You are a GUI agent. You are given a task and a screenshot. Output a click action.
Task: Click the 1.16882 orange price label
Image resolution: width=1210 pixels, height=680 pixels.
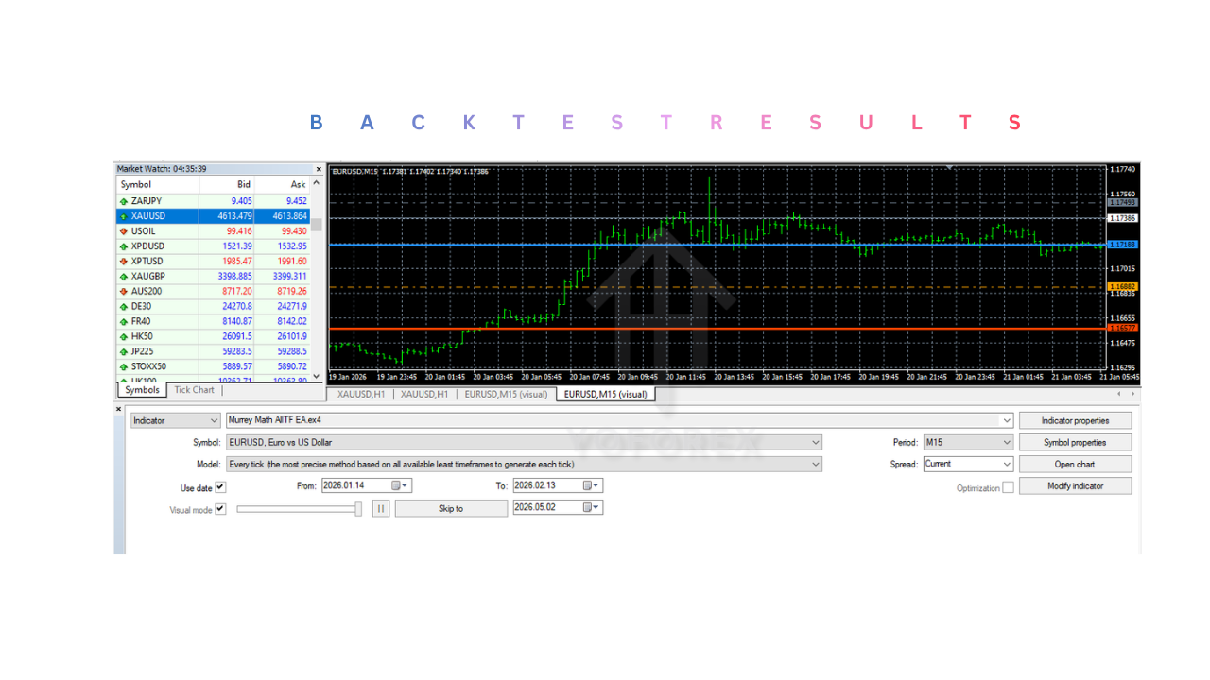click(x=1124, y=286)
